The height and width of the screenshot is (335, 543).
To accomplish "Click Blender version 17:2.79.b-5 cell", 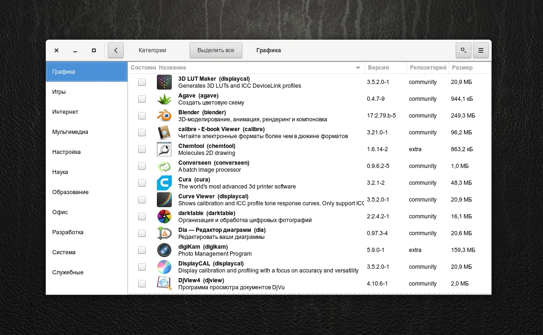I will [381, 116].
